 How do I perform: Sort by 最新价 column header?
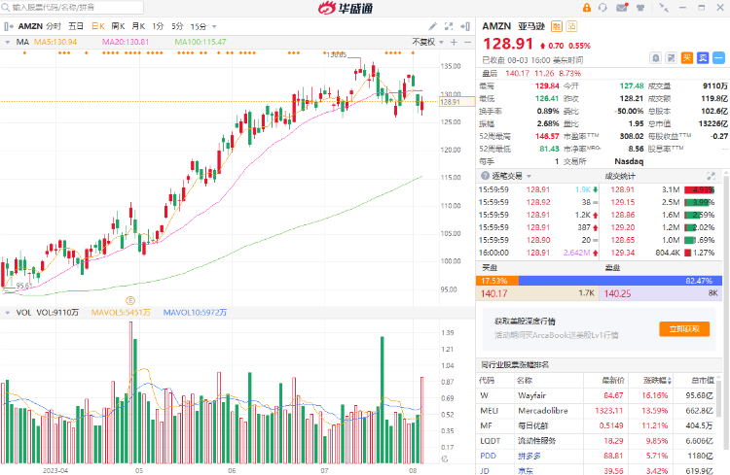pos(612,381)
